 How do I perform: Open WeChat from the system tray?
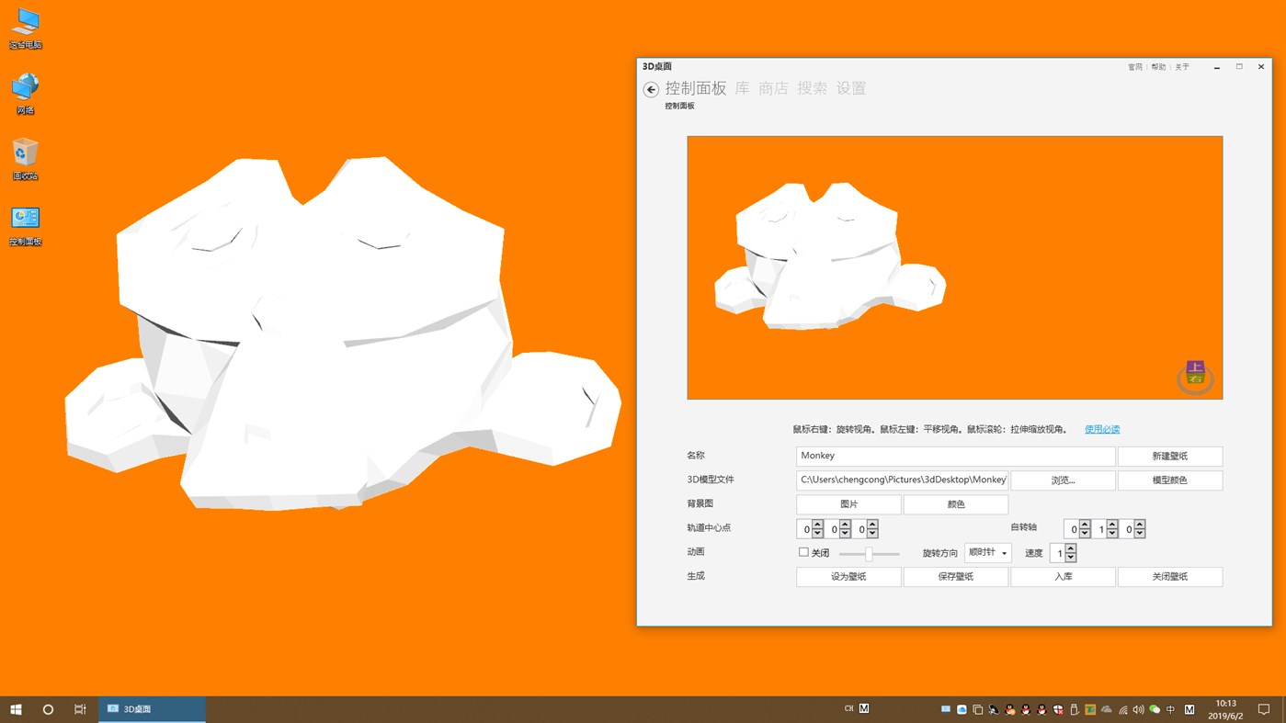(1154, 708)
